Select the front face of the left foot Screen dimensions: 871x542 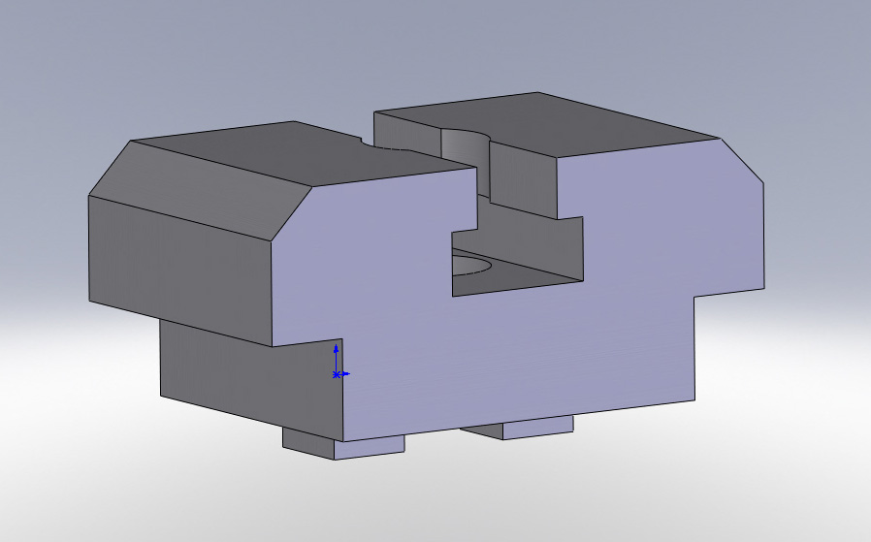click(x=370, y=447)
